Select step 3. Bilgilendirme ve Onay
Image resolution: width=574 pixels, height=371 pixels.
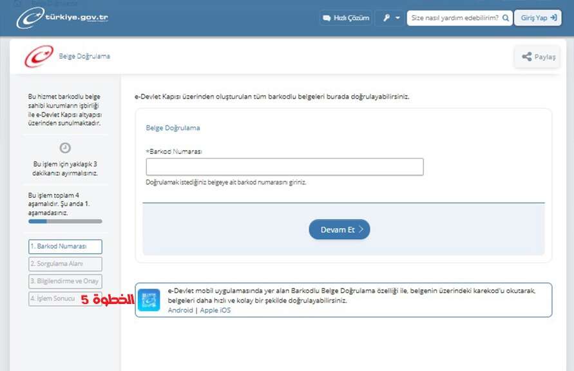point(65,281)
